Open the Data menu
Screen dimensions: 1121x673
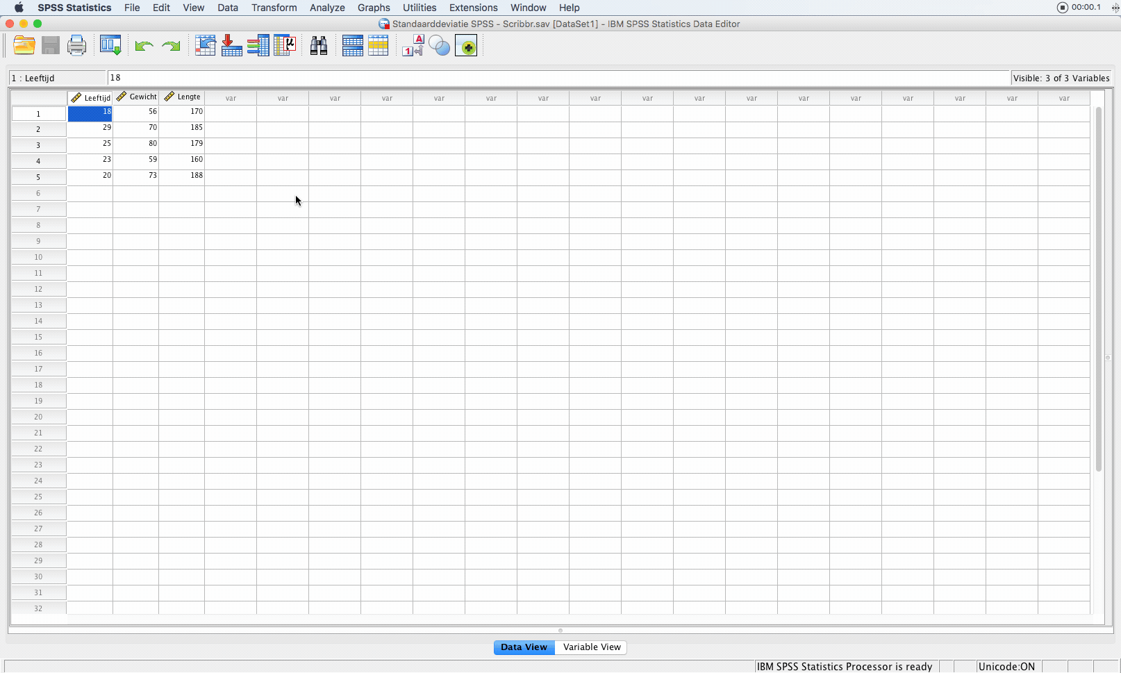228,8
